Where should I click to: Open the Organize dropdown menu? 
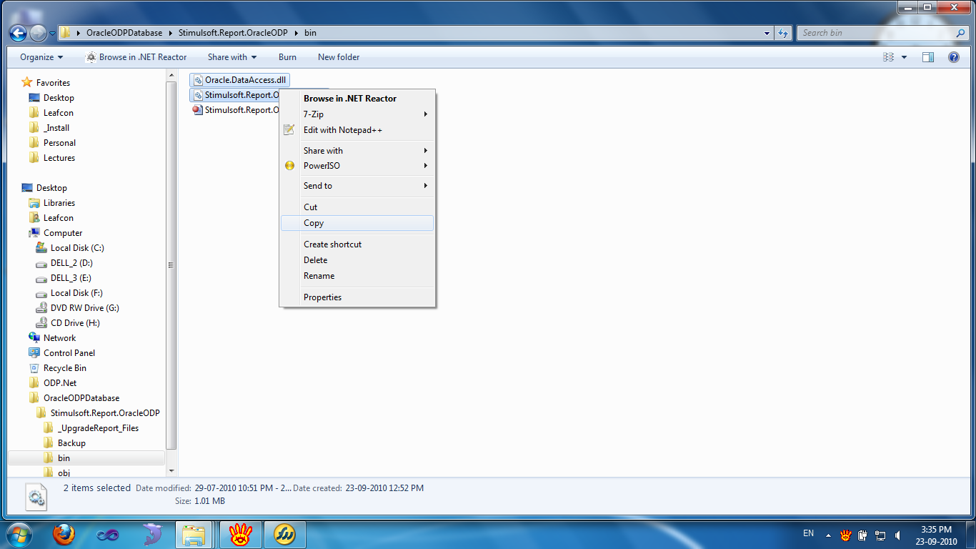coord(41,57)
